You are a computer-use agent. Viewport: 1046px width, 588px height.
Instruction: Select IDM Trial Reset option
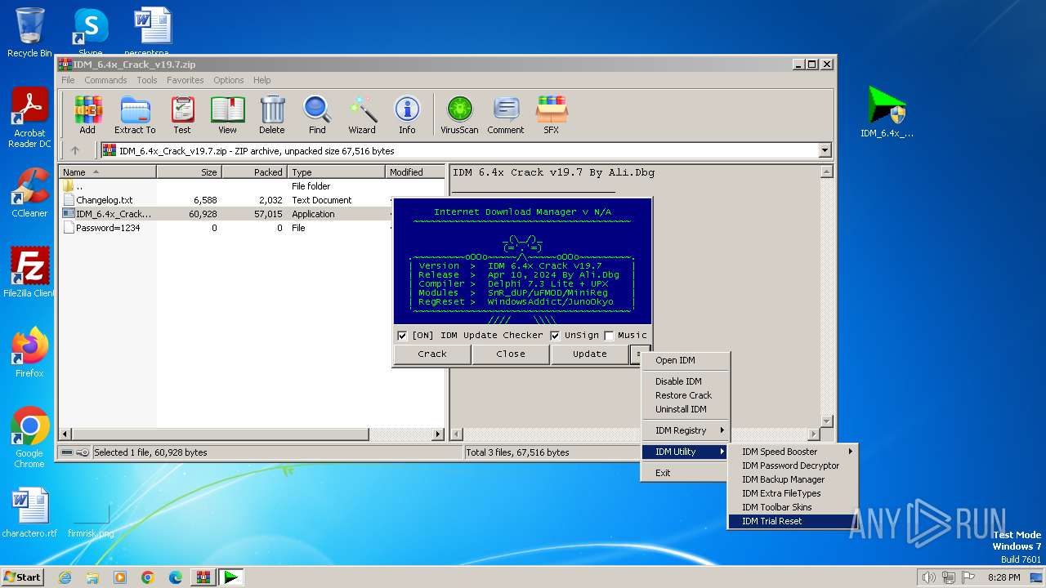coord(792,521)
